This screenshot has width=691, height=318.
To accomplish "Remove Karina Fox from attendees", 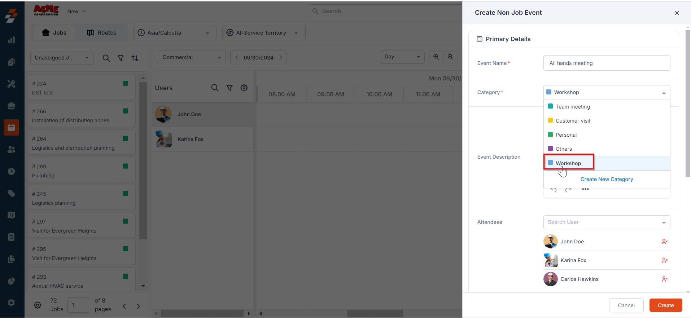I will [665, 260].
